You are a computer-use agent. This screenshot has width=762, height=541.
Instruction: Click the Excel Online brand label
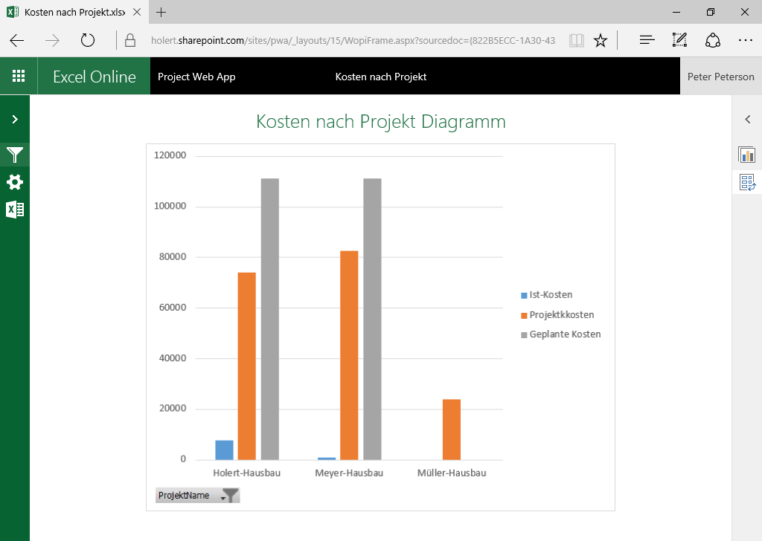[95, 77]
